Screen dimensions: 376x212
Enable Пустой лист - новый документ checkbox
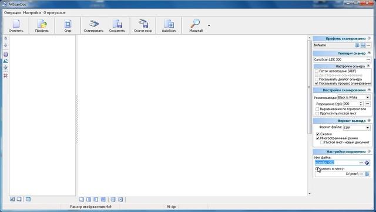click(321, 143)
